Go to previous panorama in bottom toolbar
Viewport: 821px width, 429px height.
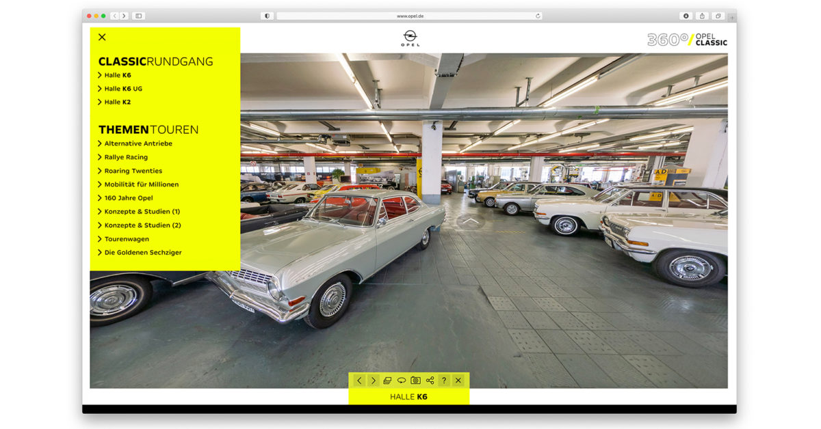tap(359, 380)
